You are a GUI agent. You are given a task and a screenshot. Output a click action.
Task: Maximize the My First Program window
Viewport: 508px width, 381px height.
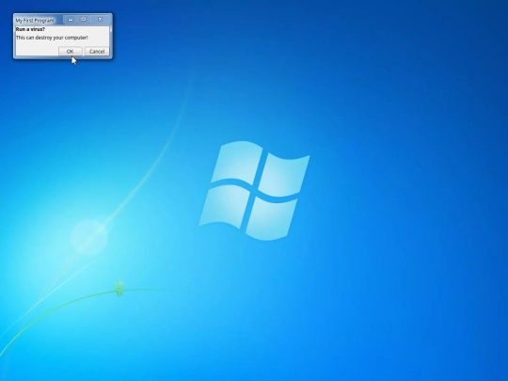(x=84, y=20)
